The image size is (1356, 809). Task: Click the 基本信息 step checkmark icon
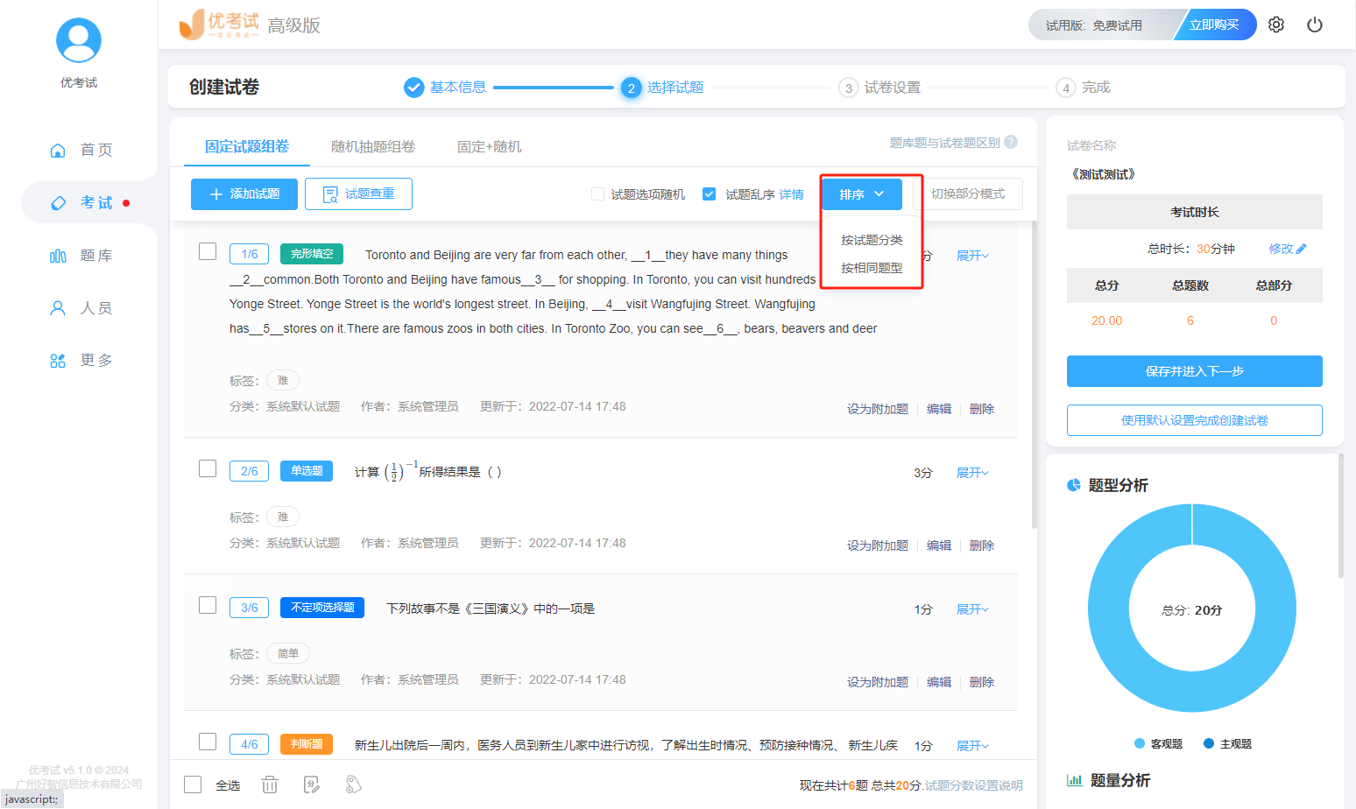coord(414,88)
